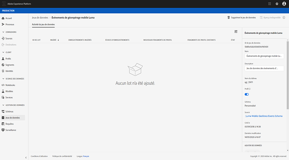Click the ID DE LOT column header

click(36, 40)
